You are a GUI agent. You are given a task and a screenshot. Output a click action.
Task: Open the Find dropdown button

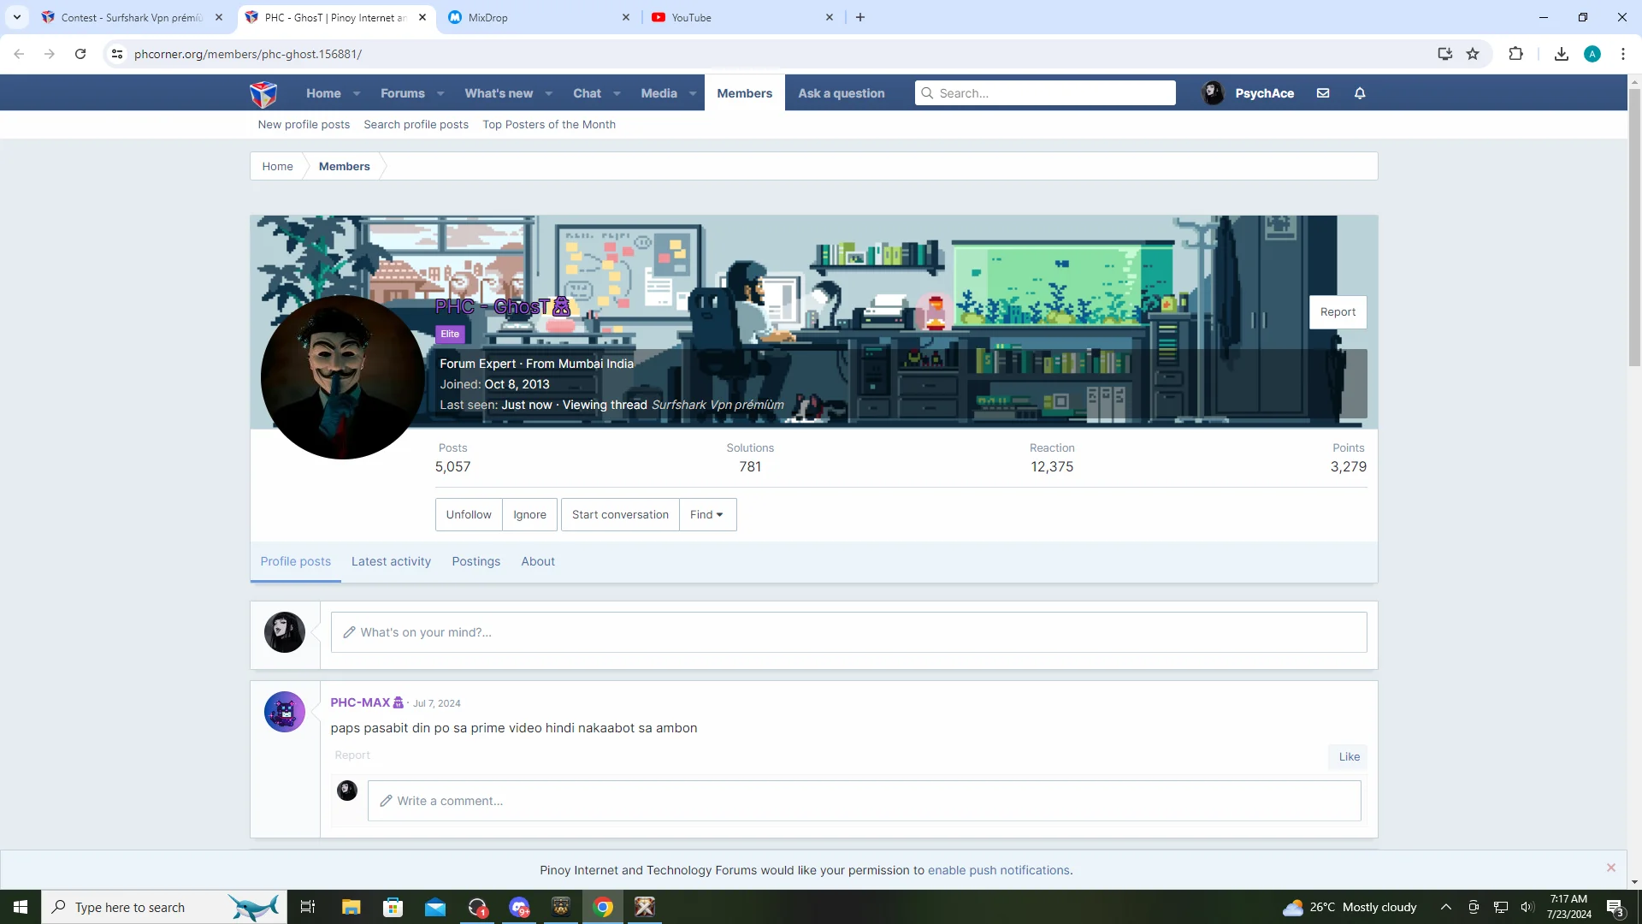point(707,514)
